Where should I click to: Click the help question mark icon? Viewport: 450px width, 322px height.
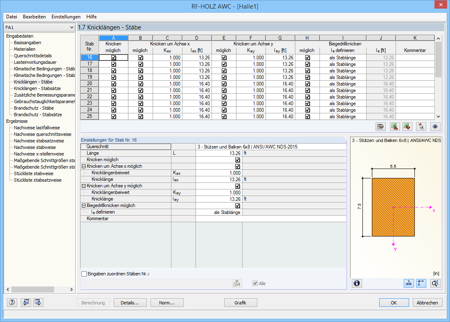pos(12,302)
